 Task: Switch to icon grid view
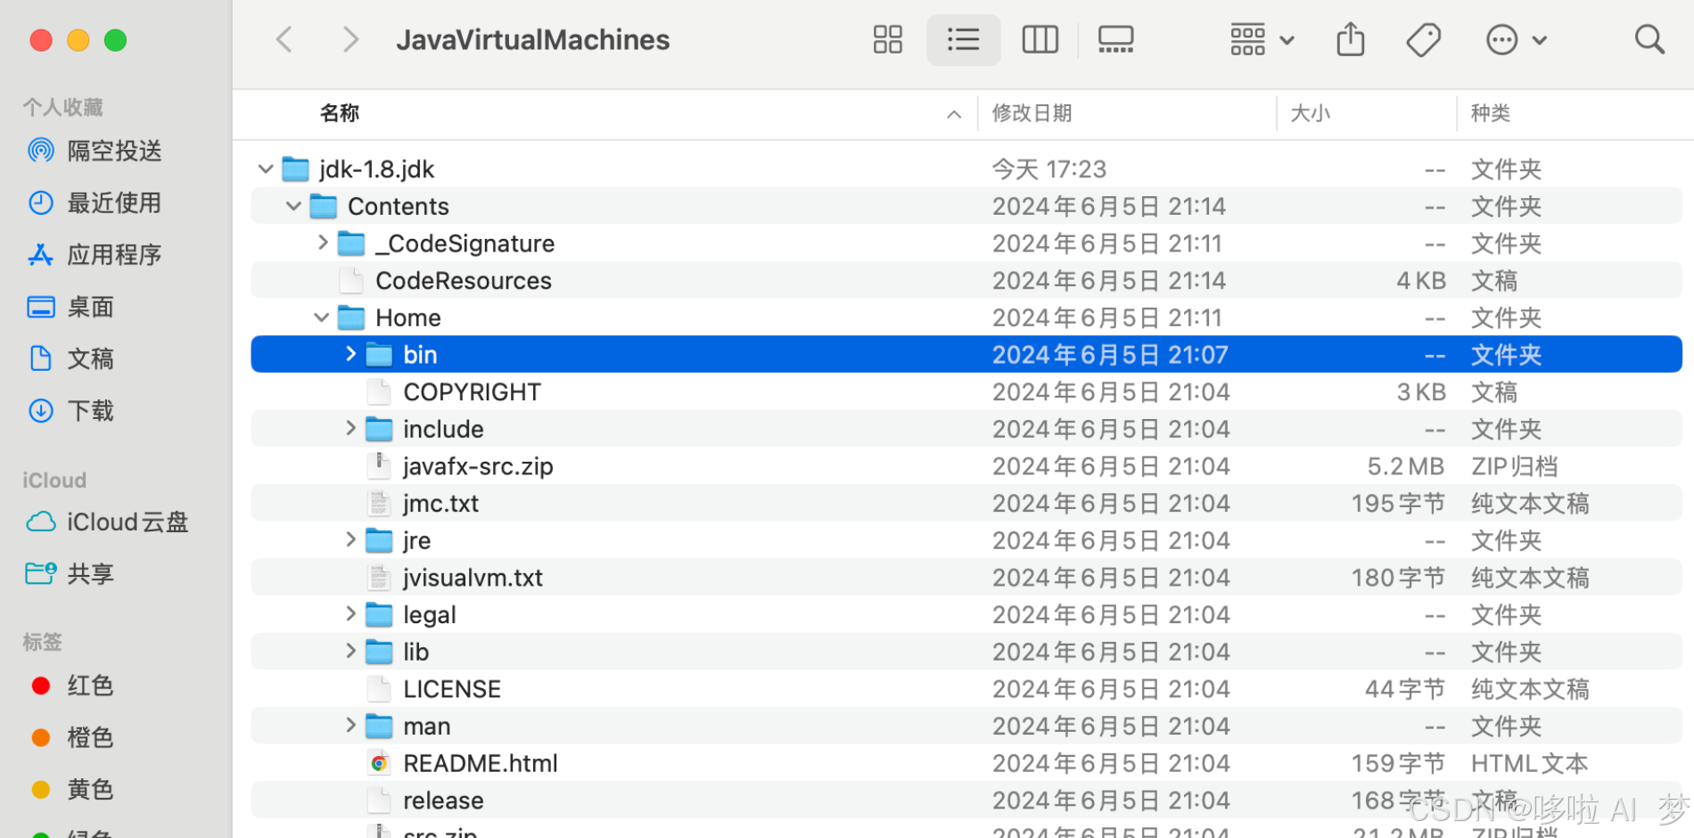pos(887,39)
